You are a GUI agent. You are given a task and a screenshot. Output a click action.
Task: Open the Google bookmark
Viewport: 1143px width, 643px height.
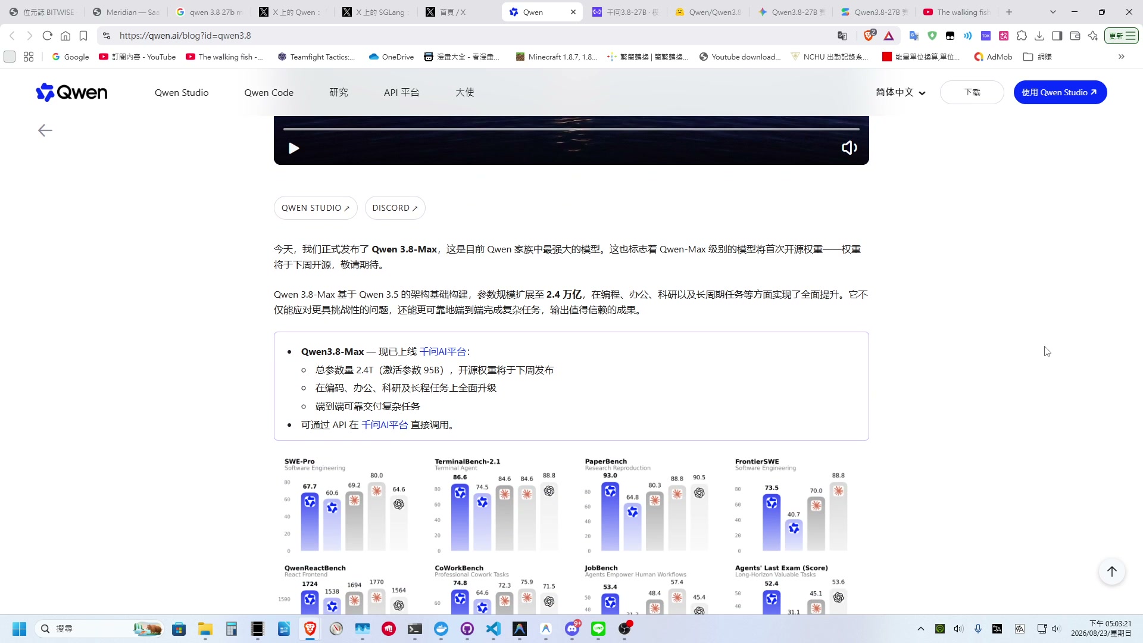click(70, 57)
